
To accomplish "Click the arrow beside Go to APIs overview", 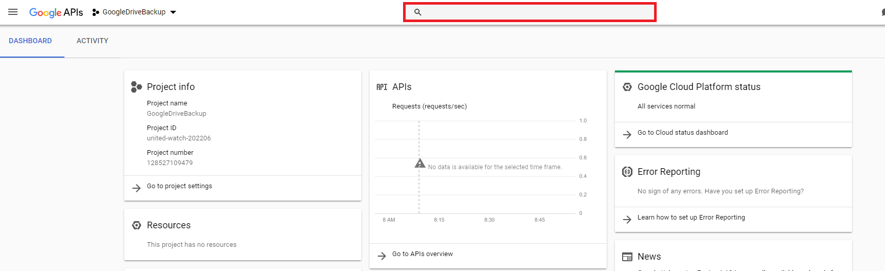I will (382, 256).
